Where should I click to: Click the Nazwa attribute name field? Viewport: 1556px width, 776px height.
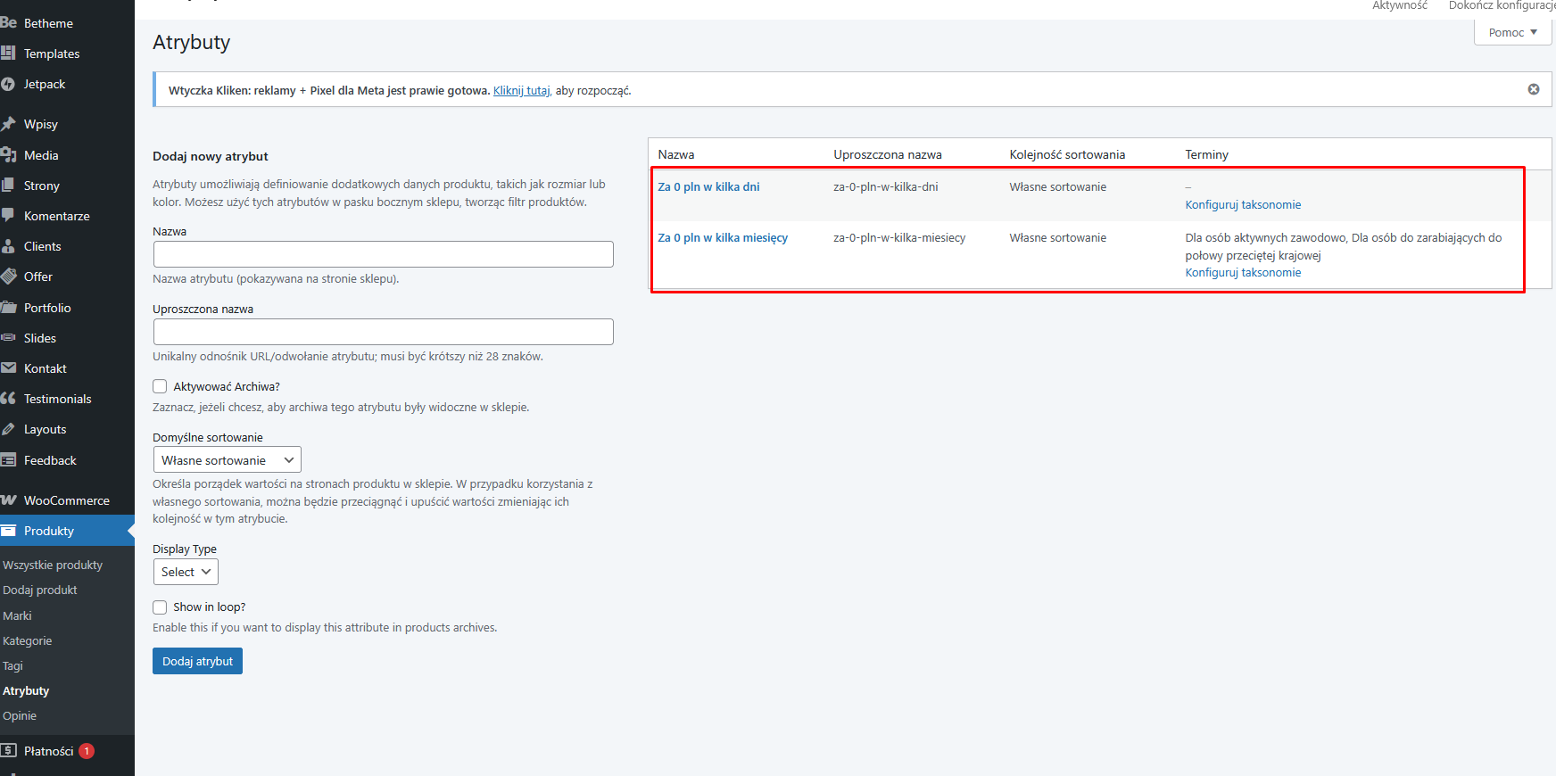383,254
